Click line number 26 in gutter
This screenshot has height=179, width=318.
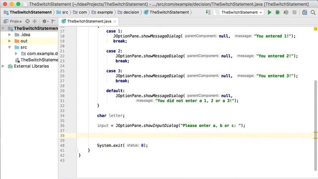pos(62,76)
